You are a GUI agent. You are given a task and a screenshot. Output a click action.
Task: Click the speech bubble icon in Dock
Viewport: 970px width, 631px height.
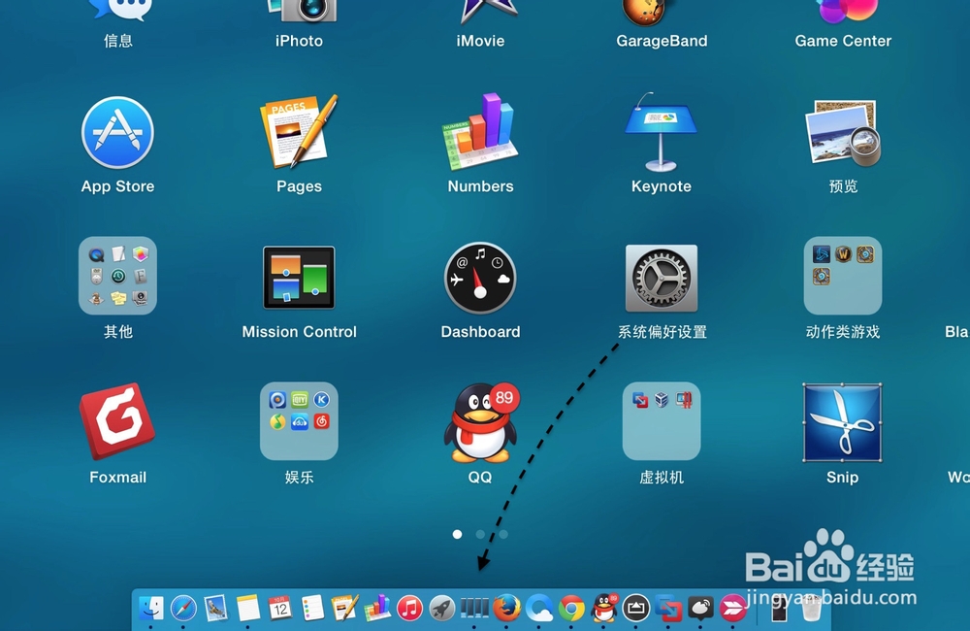point(701,608)
